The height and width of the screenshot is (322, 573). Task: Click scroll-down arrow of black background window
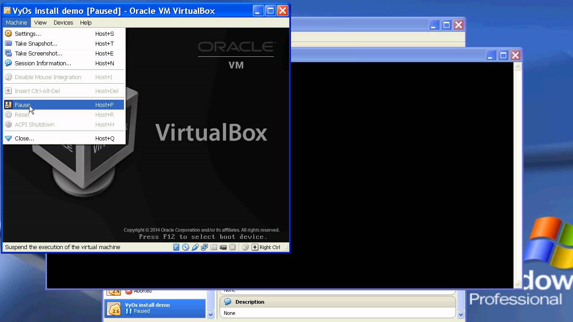click(518, 284)
